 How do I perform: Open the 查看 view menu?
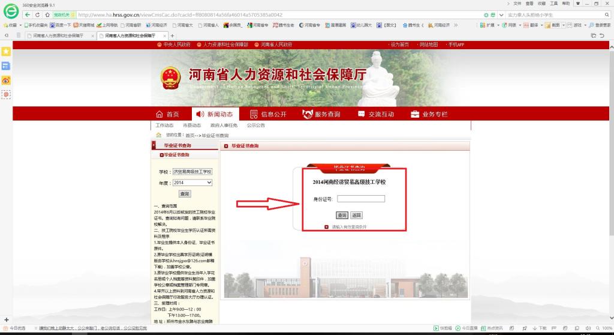[x=529, y=4]
